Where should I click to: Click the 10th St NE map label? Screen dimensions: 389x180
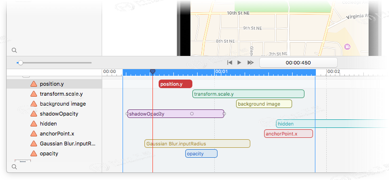tap(238, 13)
